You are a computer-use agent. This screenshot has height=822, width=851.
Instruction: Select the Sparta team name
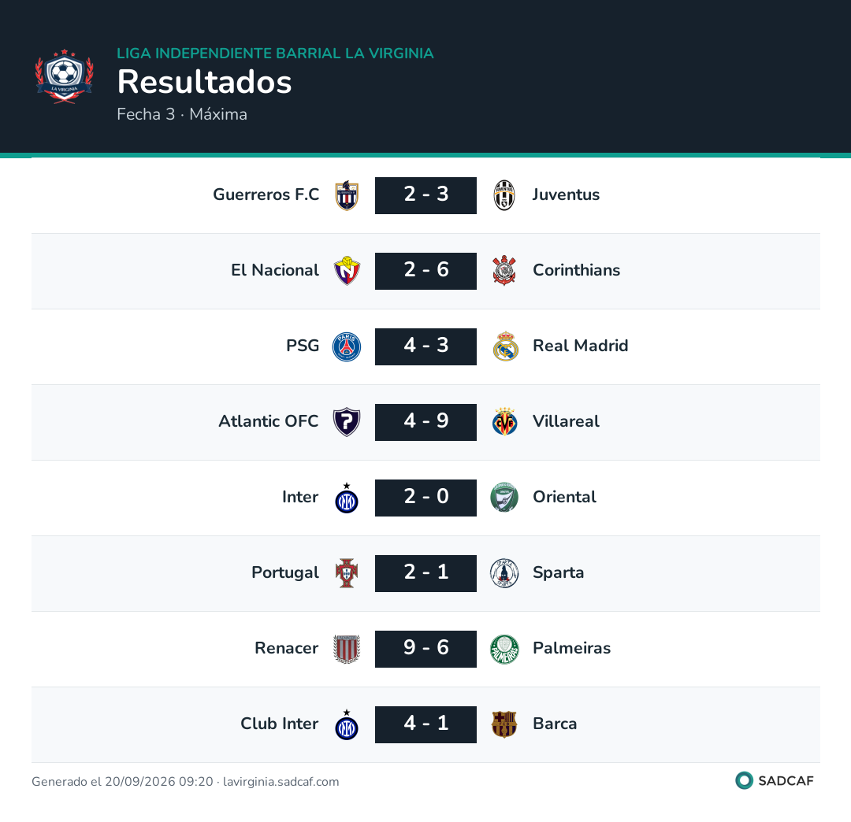[559, 573]
